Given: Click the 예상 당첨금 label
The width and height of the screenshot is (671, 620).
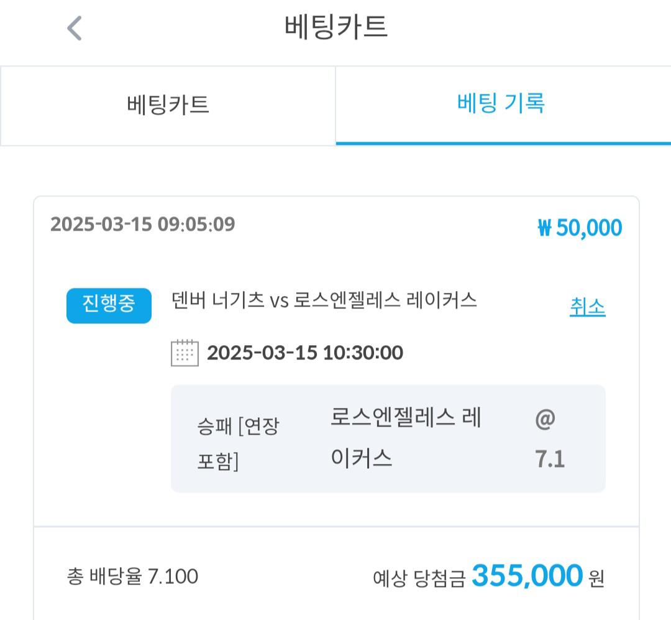Looking at the screenshot, I should tap(419, 578).
